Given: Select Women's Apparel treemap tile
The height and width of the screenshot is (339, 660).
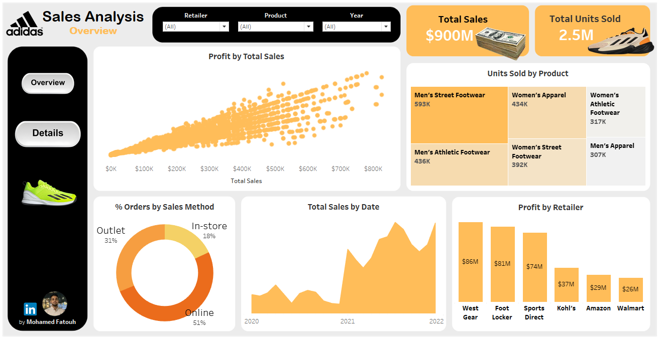Looking at the screenshot, I should click(x=547, y=112).
